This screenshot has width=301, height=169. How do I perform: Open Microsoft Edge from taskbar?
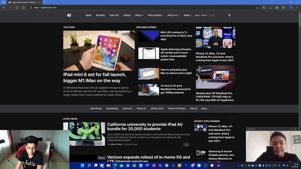point(115,166)
